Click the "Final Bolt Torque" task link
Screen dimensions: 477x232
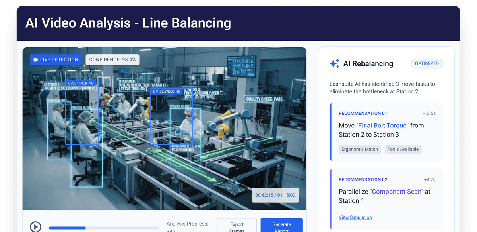pyautogui.click(x=382, y=126)
